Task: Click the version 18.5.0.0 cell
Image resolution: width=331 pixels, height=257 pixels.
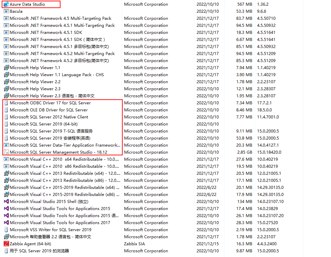Action: [x=264, y=110]
